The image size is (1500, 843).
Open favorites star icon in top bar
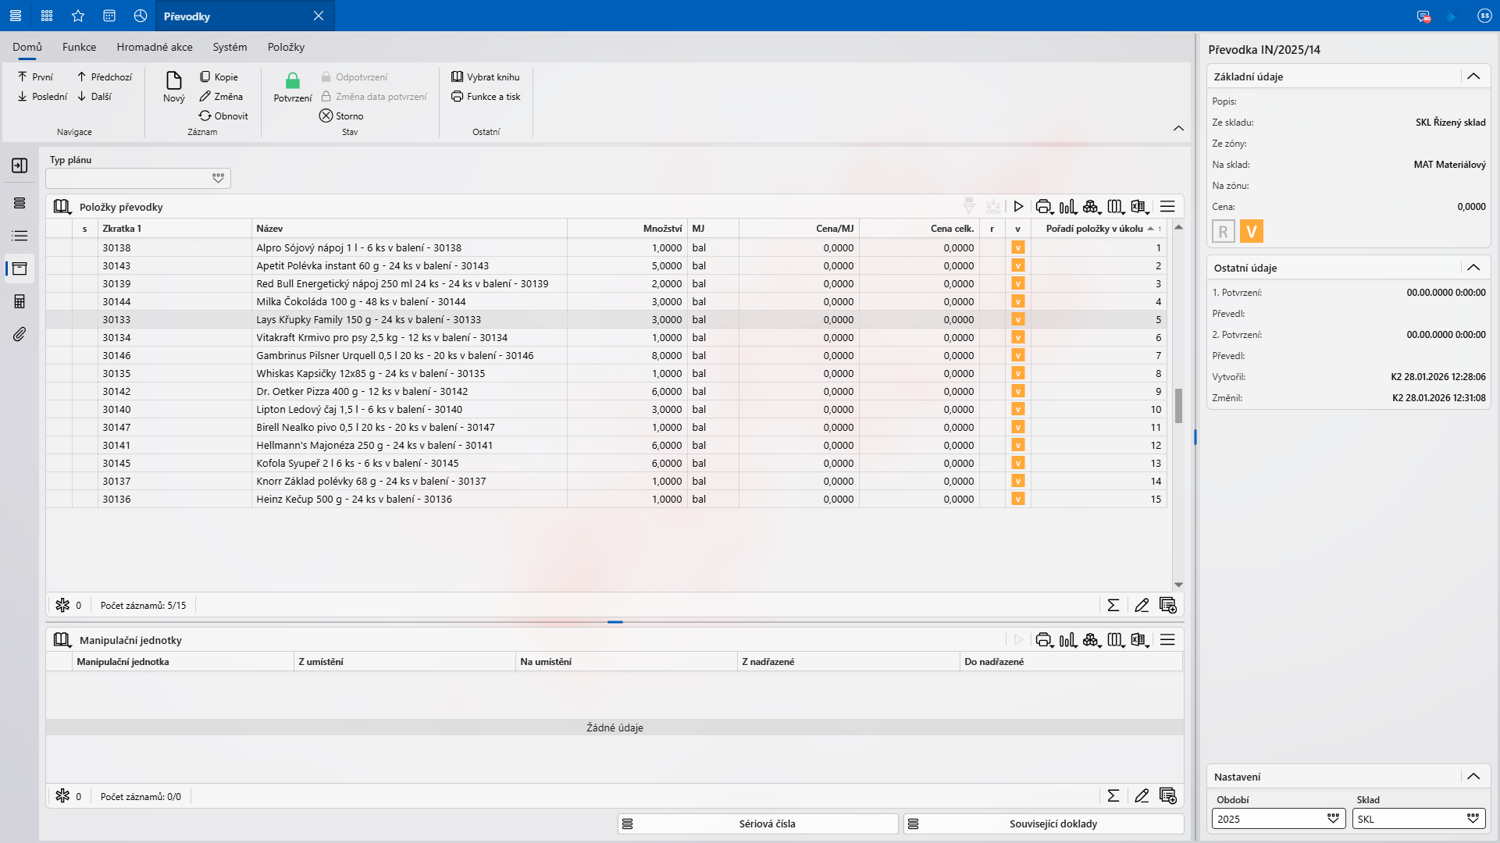pos(78,16)
